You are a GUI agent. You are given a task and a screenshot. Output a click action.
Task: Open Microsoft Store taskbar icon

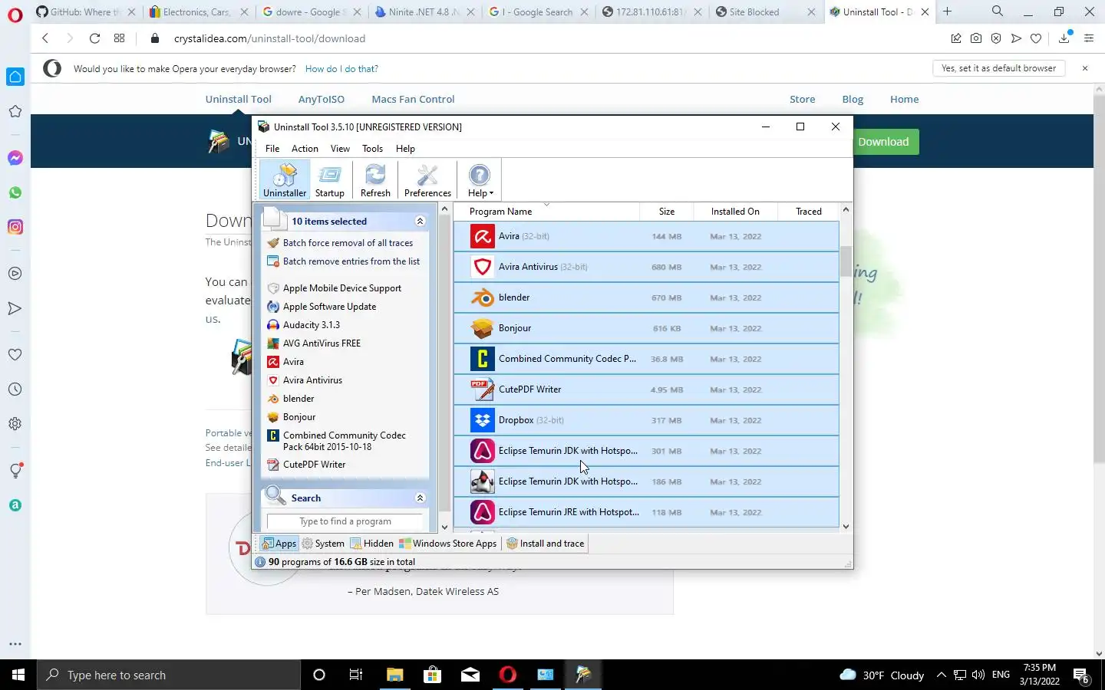432,675
